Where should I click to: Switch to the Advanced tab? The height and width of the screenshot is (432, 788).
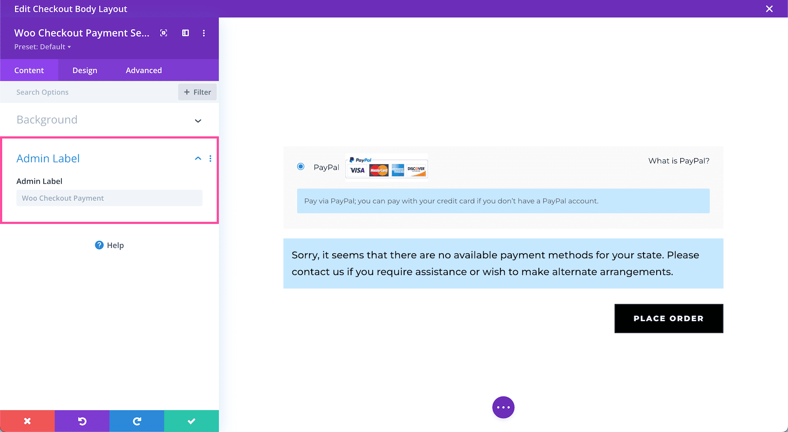coord(144,70)
